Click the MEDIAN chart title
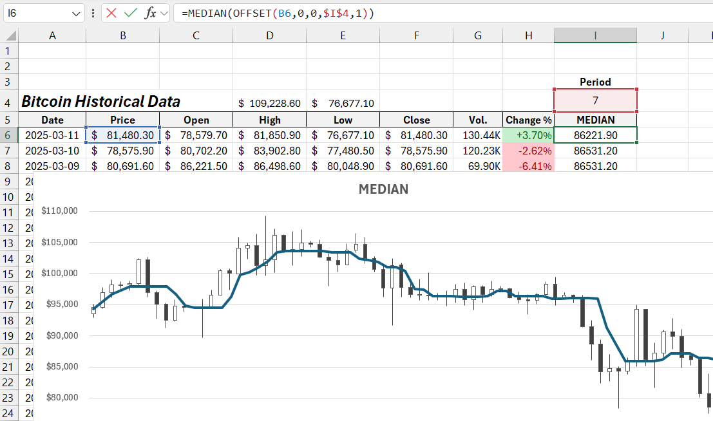The height and width of the screenshot is (421, 713). tap(383, 189)
